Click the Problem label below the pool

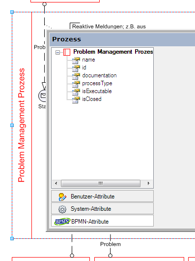(x=111, y=244)
